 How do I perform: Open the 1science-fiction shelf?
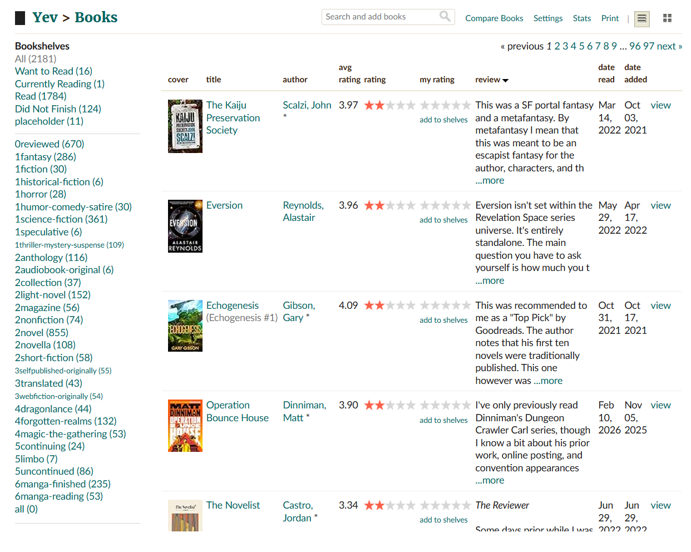coord(61,219)
